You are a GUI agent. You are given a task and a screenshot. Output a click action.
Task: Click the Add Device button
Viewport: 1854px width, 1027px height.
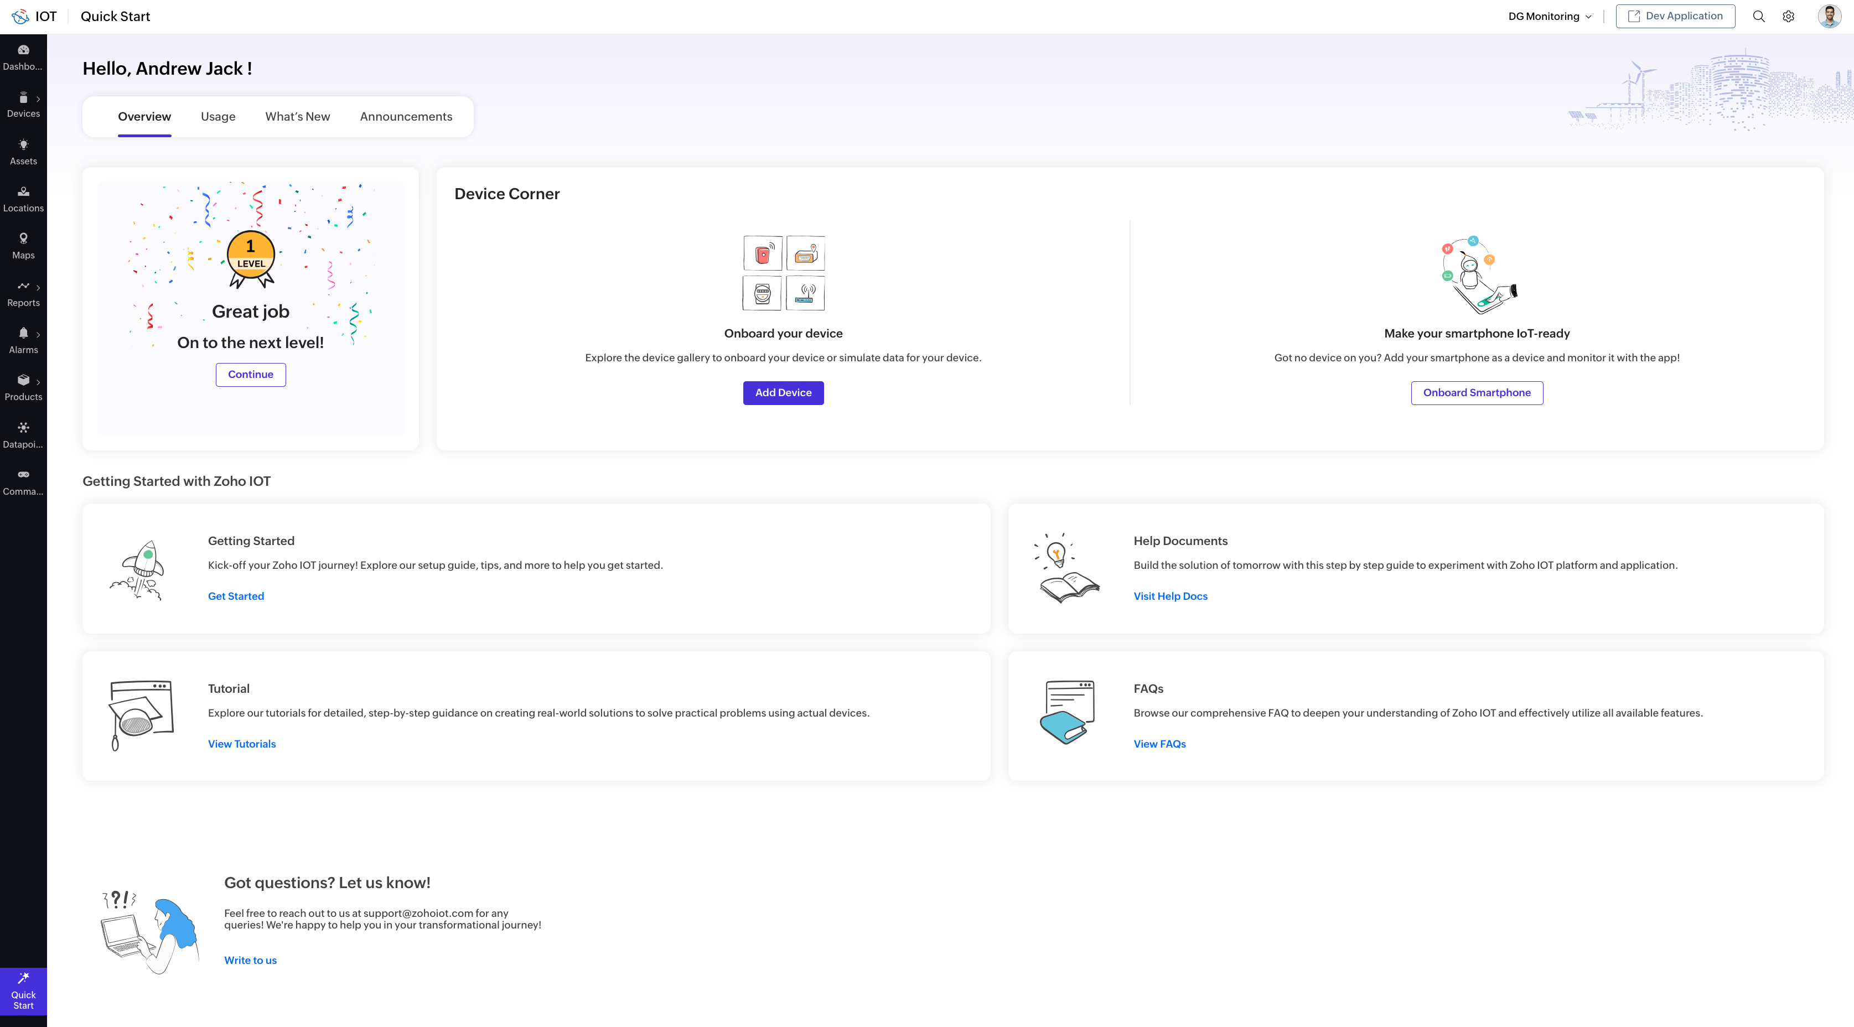pyautogui.click(x=783, y=393)
